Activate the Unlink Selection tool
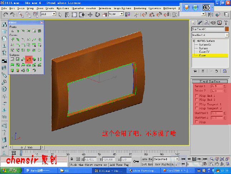Image resolution: width=231 pixels, height=174 pixels. pos(28,15)
